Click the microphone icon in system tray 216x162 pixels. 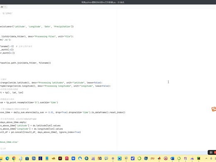(211, 158)
